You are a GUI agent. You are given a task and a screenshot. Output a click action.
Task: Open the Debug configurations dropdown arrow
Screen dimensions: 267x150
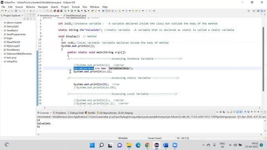(68, 11)
